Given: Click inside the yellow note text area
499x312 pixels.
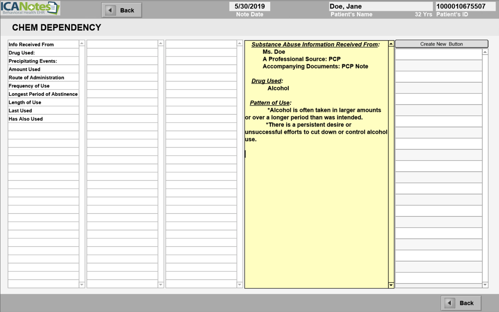Looking at the screenshot, I should point(316,203).
